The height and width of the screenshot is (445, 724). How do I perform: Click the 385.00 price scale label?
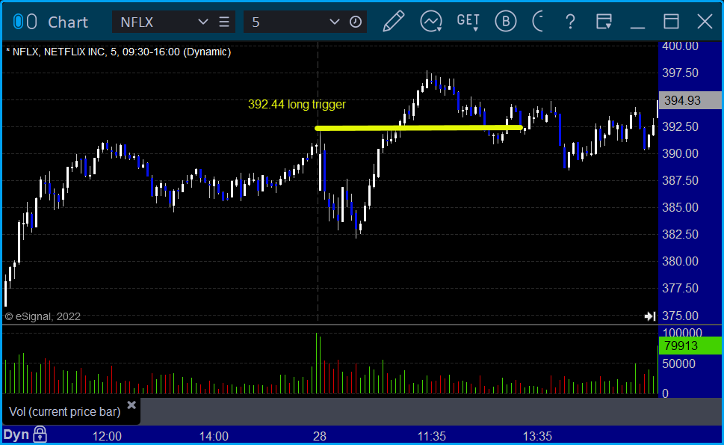click(680, 207)
